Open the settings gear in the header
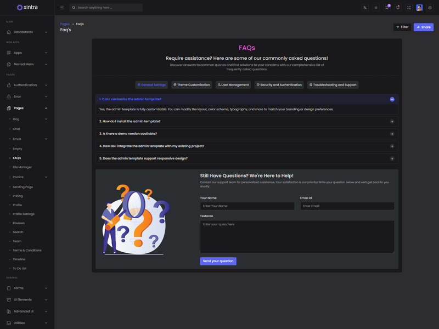Screen dimensions: 439x329 (x=430, y=8)
